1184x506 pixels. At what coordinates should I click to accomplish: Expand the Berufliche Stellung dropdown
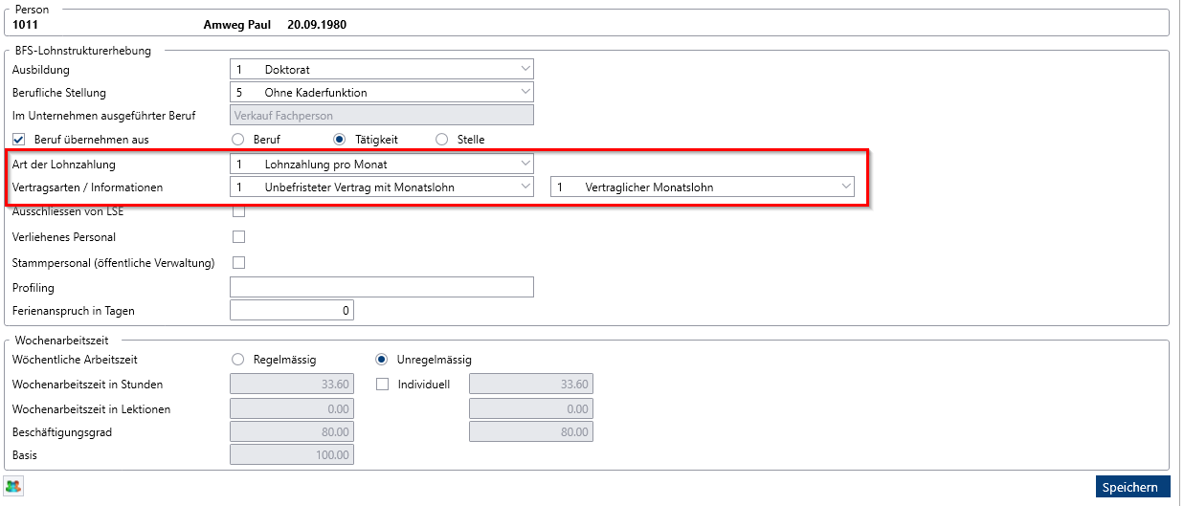pos(382,92)
